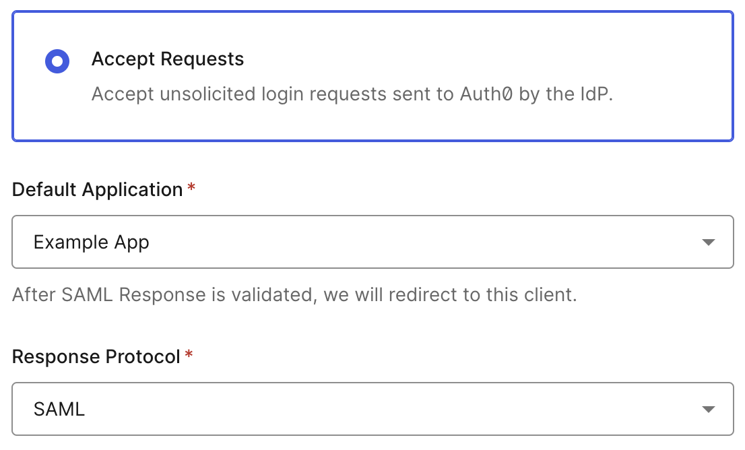Open the Response Protocol dropdown
745x450 pixels.
372,409
